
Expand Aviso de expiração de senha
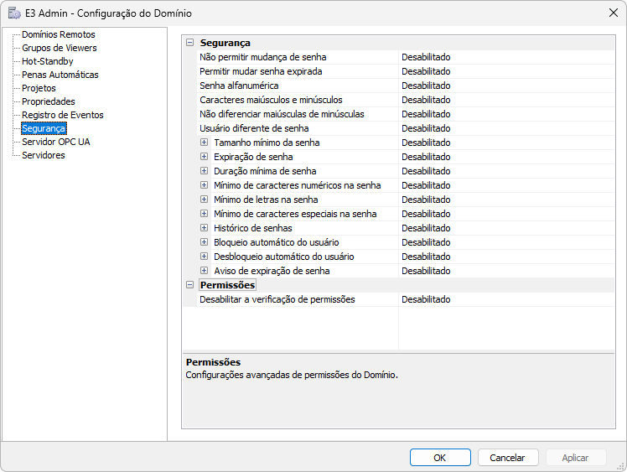pos(204,271)
